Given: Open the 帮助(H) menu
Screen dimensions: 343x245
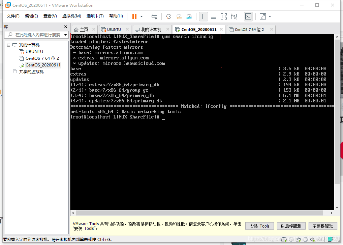Looking at the screenshot, I should click(x=116, y=16).
